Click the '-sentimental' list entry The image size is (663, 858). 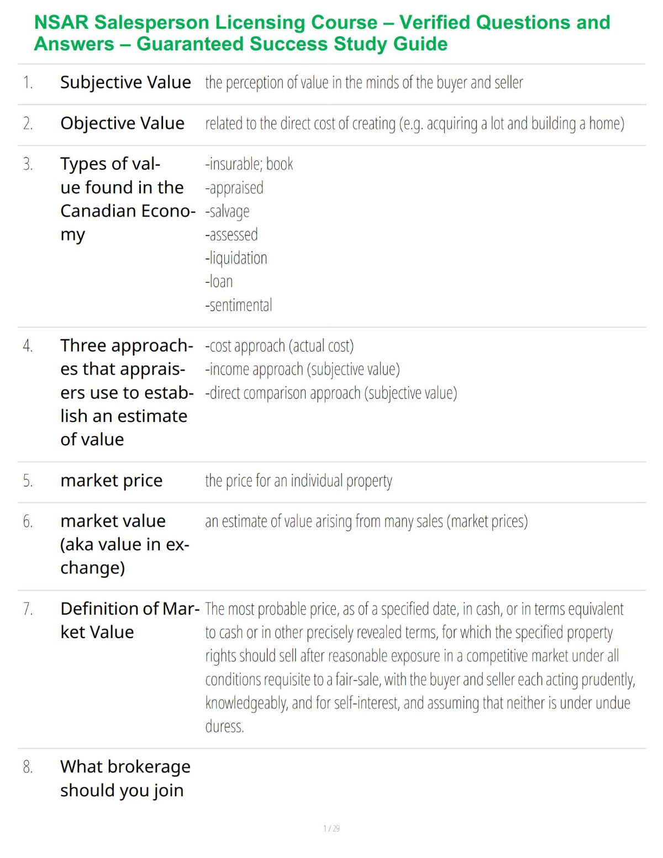tap(239, 305)
